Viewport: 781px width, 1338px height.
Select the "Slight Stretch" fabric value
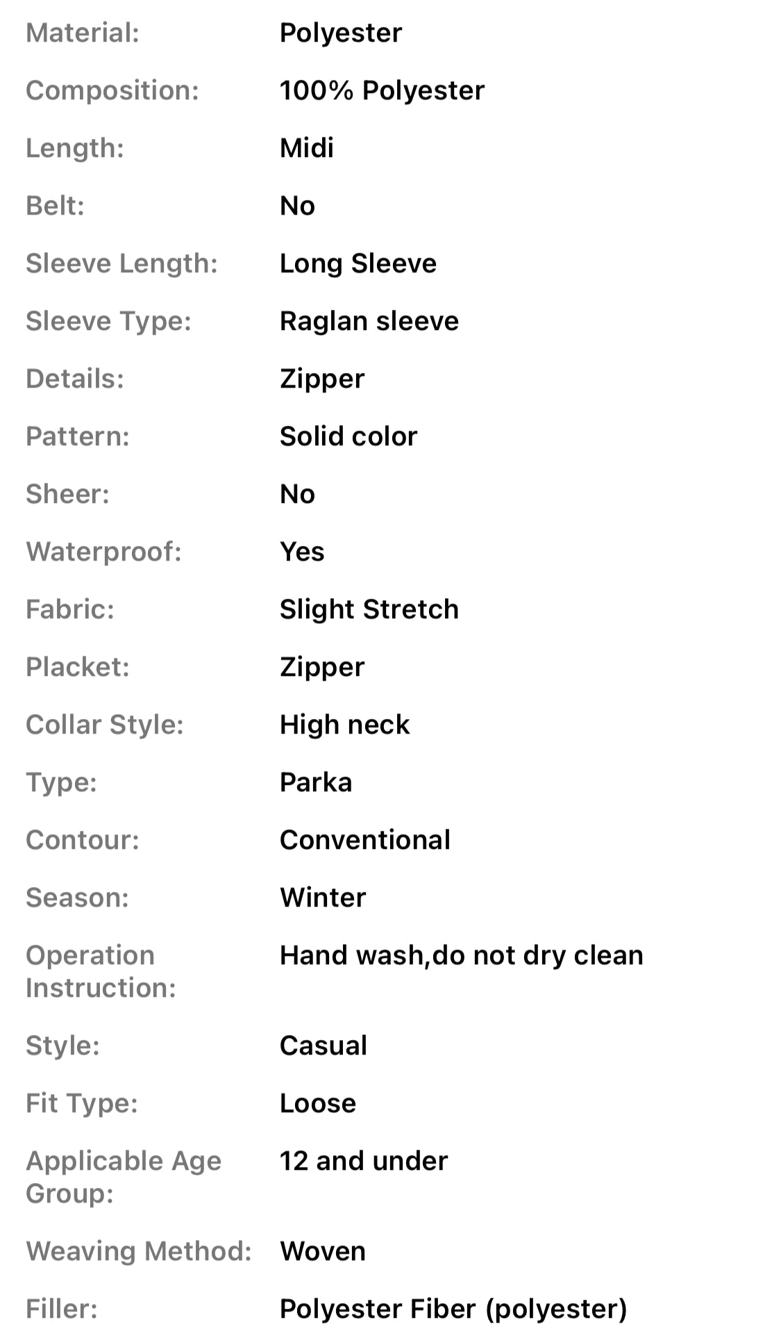coord(369,609)
